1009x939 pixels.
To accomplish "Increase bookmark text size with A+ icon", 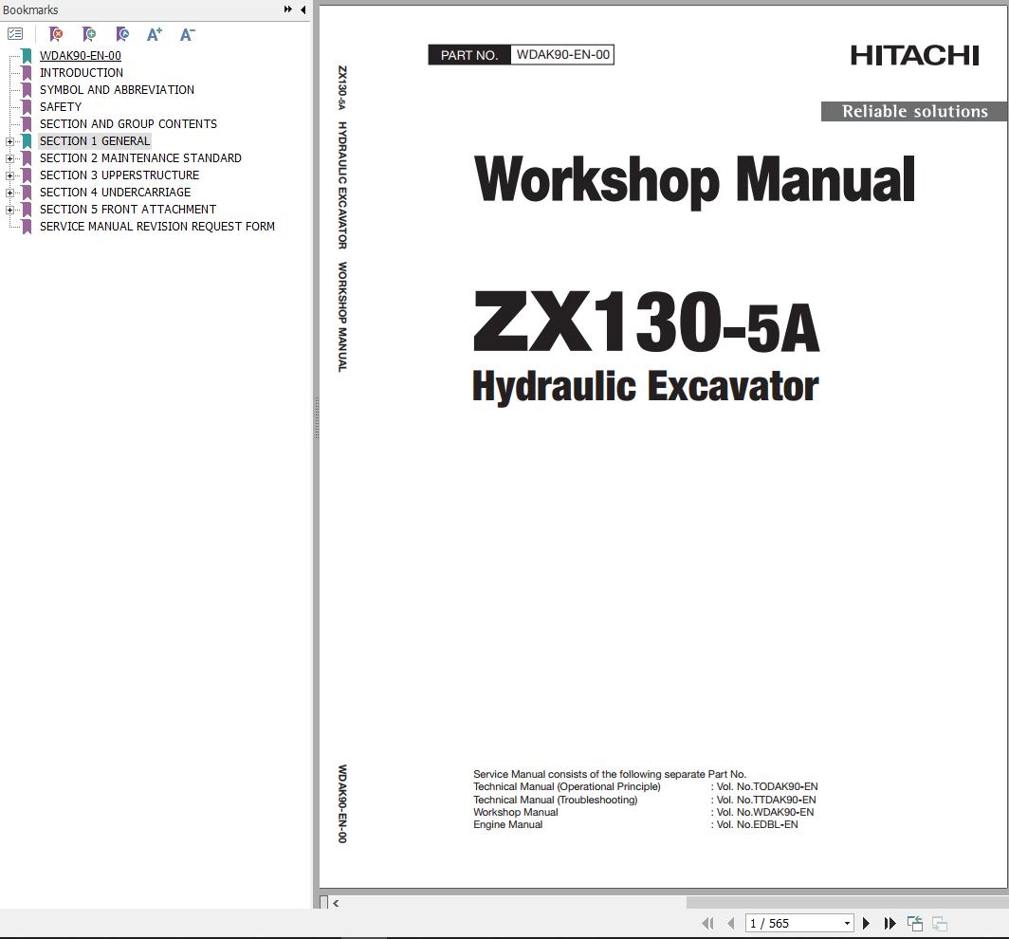I will 155,34.
